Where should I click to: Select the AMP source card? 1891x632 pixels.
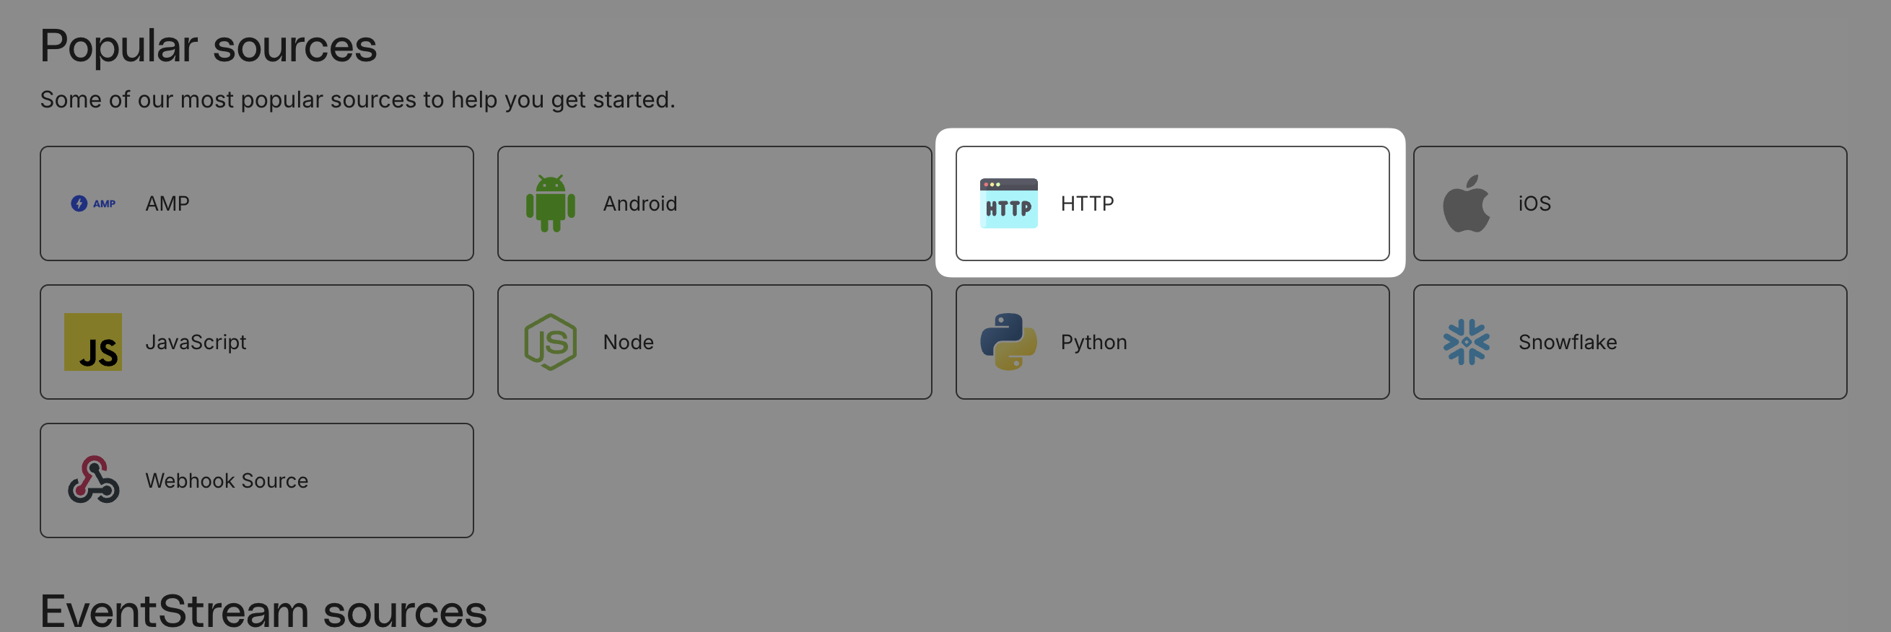257,203
